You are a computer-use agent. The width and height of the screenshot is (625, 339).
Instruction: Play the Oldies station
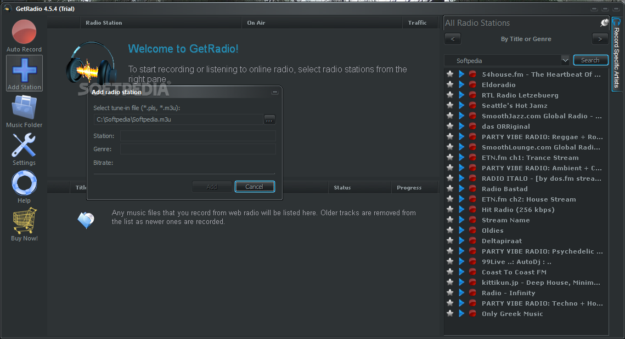click(x=461, y=230)
